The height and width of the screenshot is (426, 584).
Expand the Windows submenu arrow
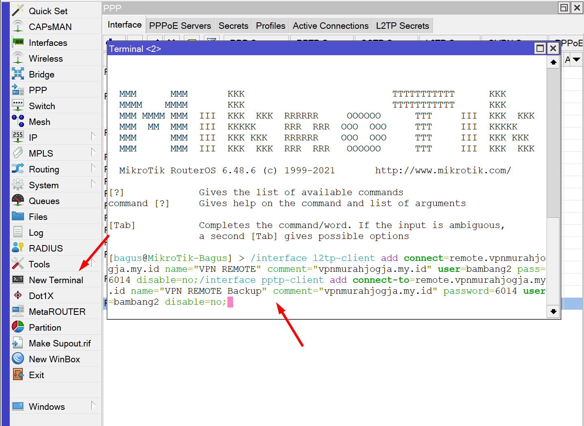[93, 405]
